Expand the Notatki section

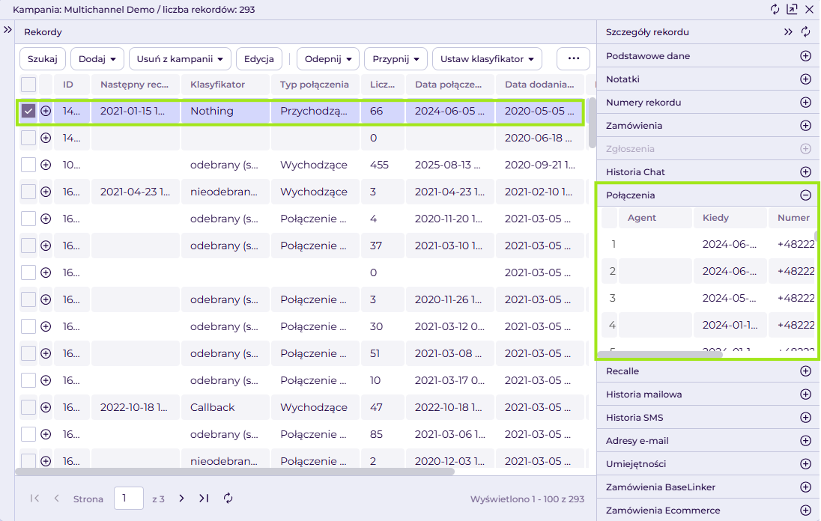pyautogui.click(x=806, y=79)
